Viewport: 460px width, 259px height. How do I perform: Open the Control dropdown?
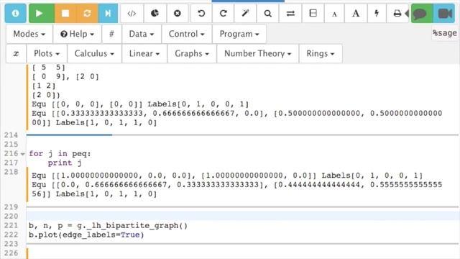[187, 34]
